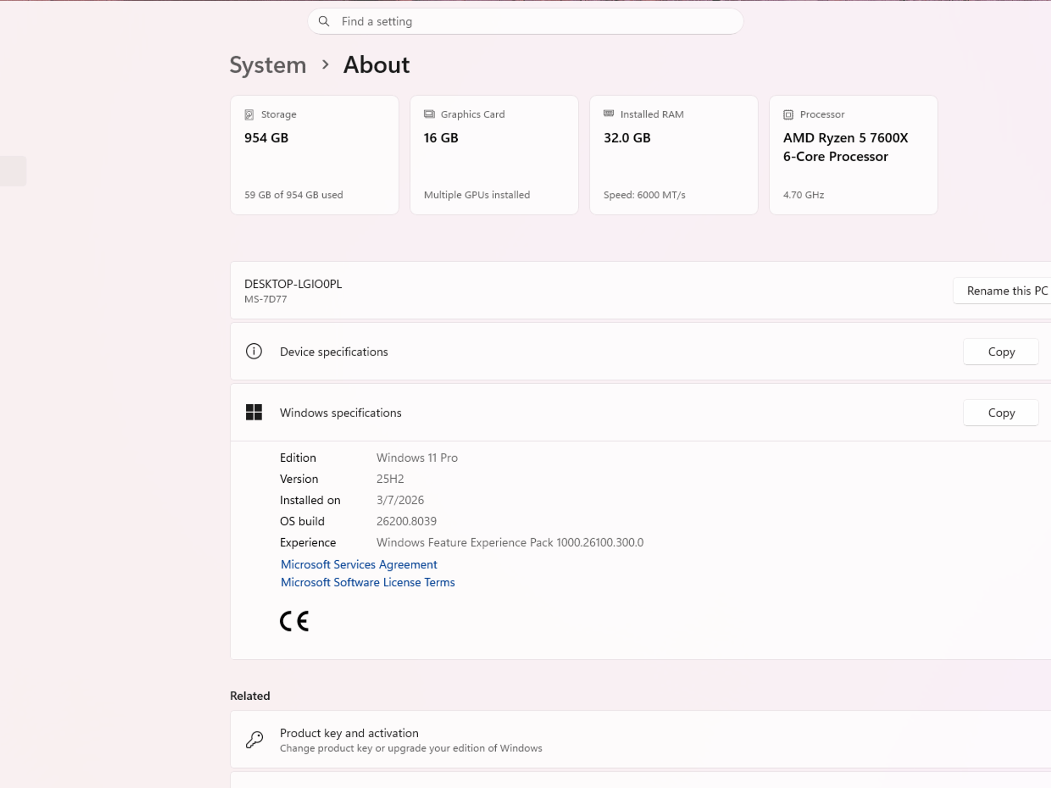Viewport: 1051px width, 788px height.
Task: Click the Version label
Action: [299, 479]
